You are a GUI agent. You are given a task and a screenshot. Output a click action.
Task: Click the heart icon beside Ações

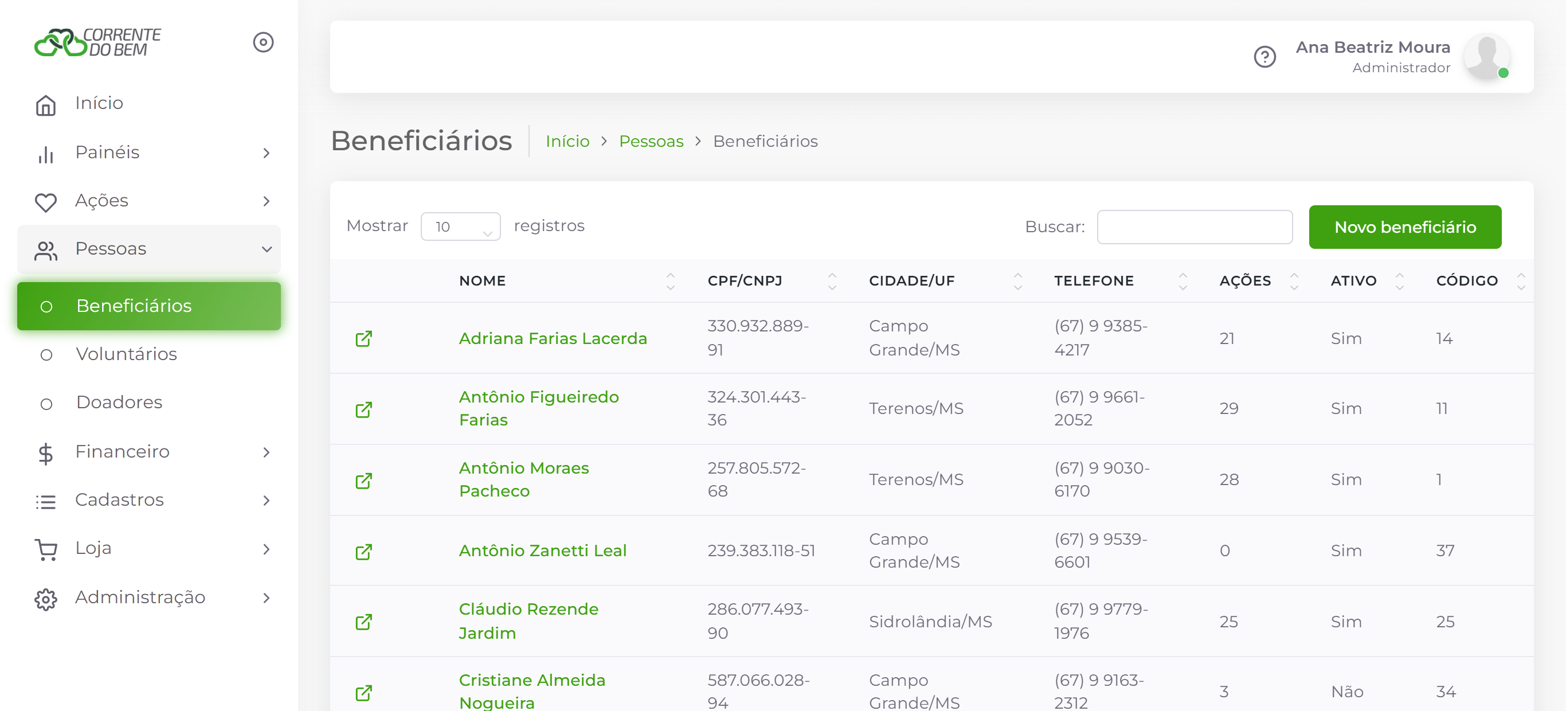(46, 202)
